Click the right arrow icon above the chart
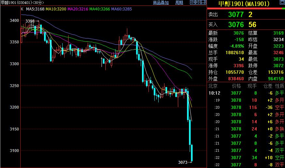 pos(198,3)
